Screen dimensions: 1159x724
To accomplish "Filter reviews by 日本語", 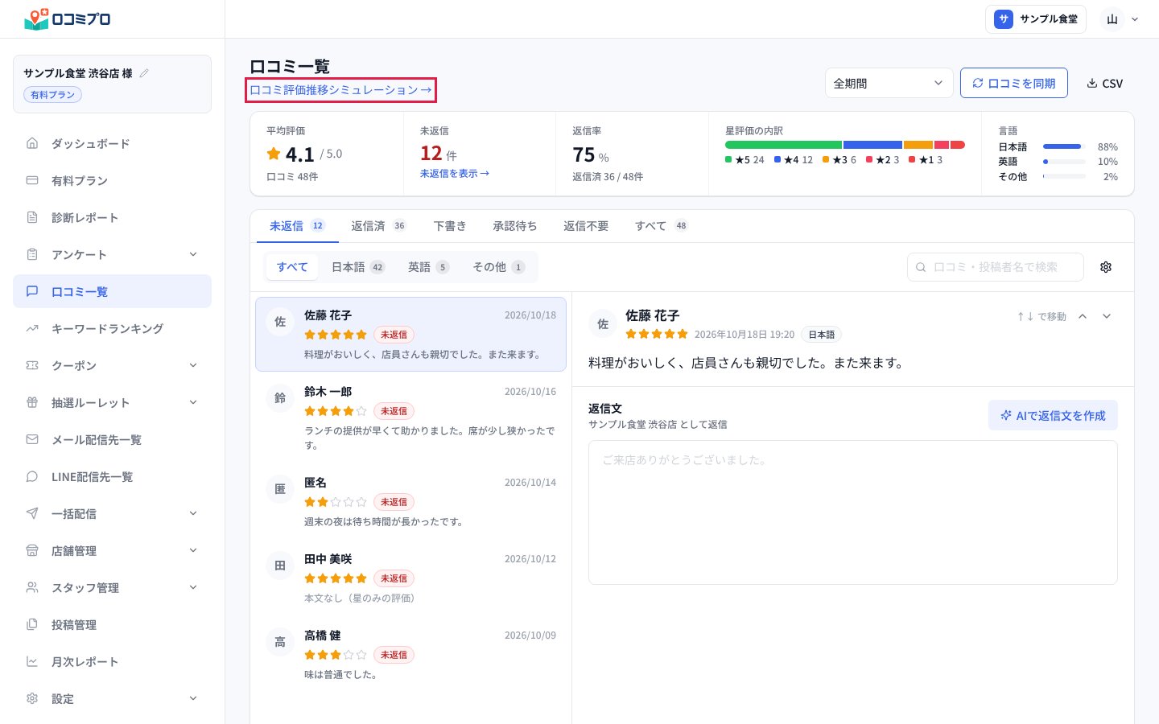I will point(358,267).
